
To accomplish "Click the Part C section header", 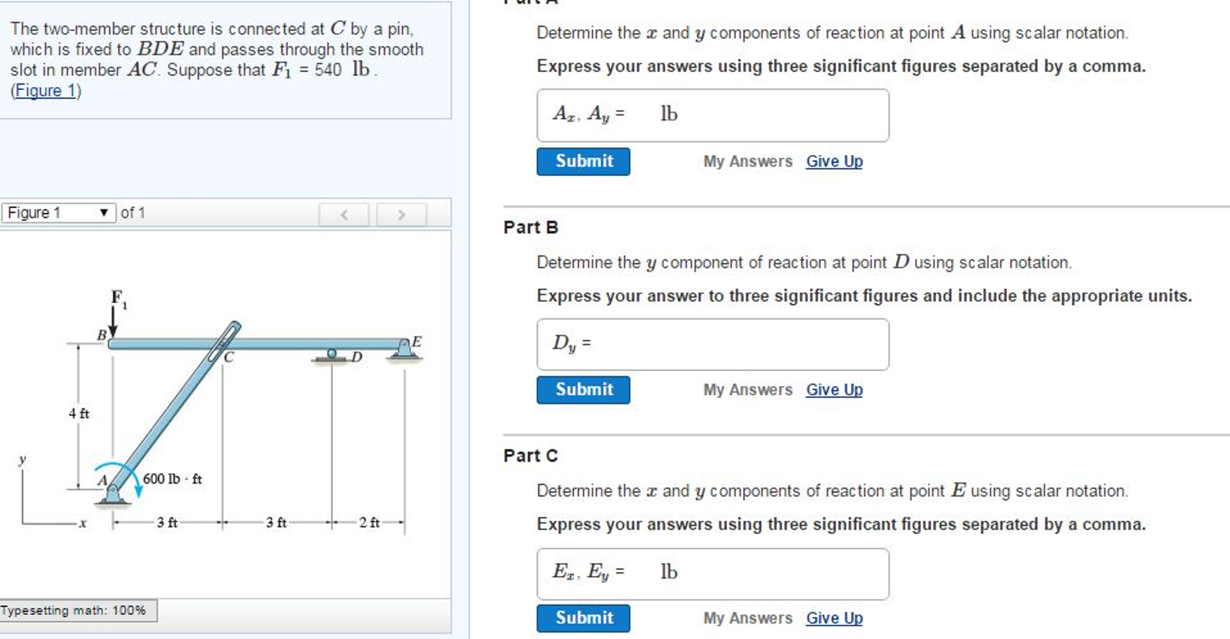I will [530, 456].
